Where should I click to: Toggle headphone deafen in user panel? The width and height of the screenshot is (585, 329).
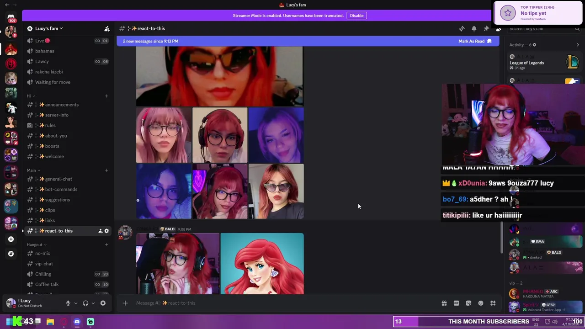pyautogui.click(x=85, y=303)
